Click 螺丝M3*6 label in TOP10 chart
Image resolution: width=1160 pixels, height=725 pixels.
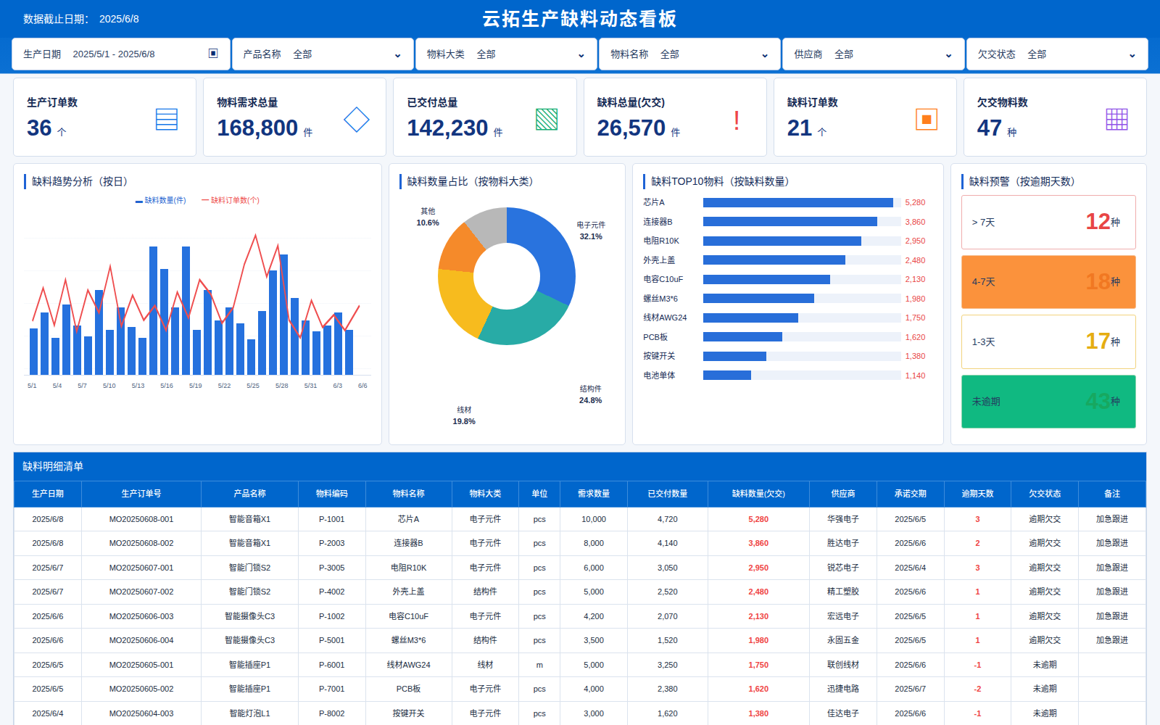[660, 299]
